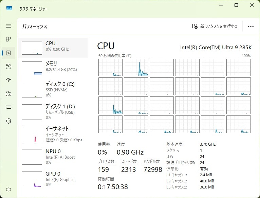Click the 仮想化 有効 value
Screen dimensions: 260x198
pos(204,169)
